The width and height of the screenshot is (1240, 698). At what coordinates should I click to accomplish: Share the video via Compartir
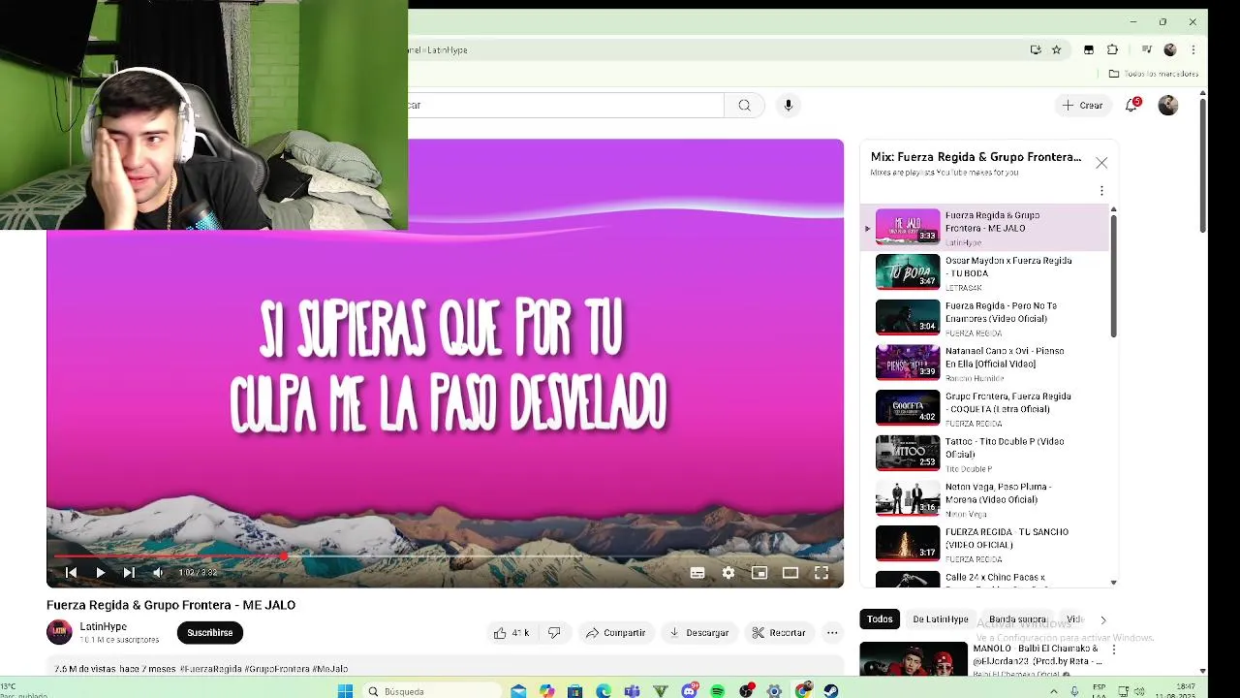[x=615, y=633]
